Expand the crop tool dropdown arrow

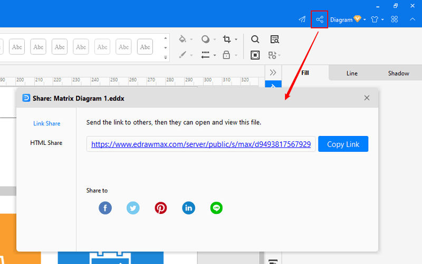pos(236,40)
